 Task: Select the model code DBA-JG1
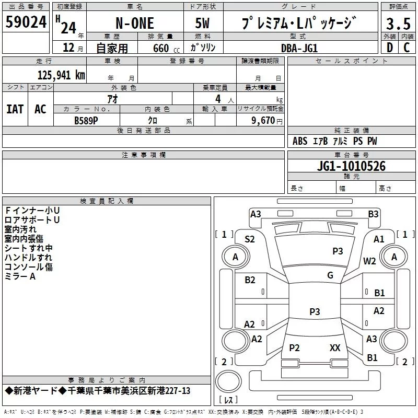(299, 48)
